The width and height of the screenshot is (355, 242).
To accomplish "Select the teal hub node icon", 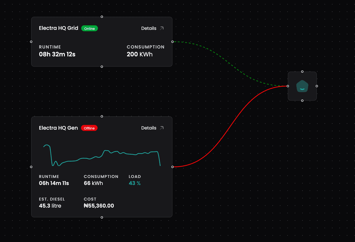I will (x=302, y=86).
